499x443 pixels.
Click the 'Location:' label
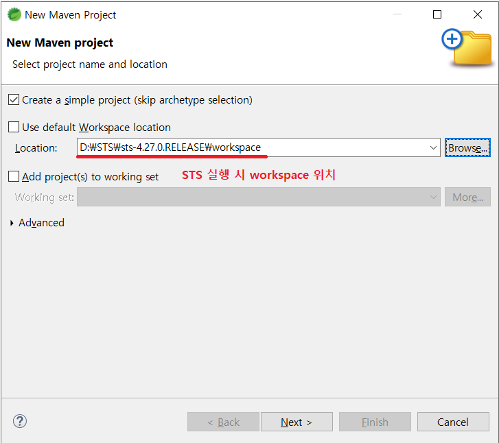tap(36, 148)
